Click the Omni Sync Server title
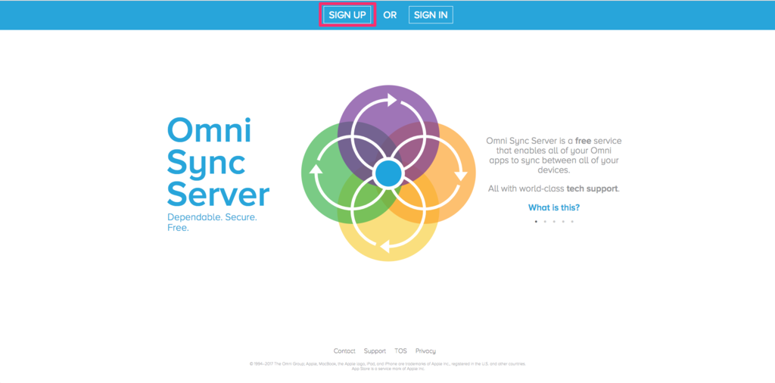This screenshot has width=775, height=383. click(218, 162)
